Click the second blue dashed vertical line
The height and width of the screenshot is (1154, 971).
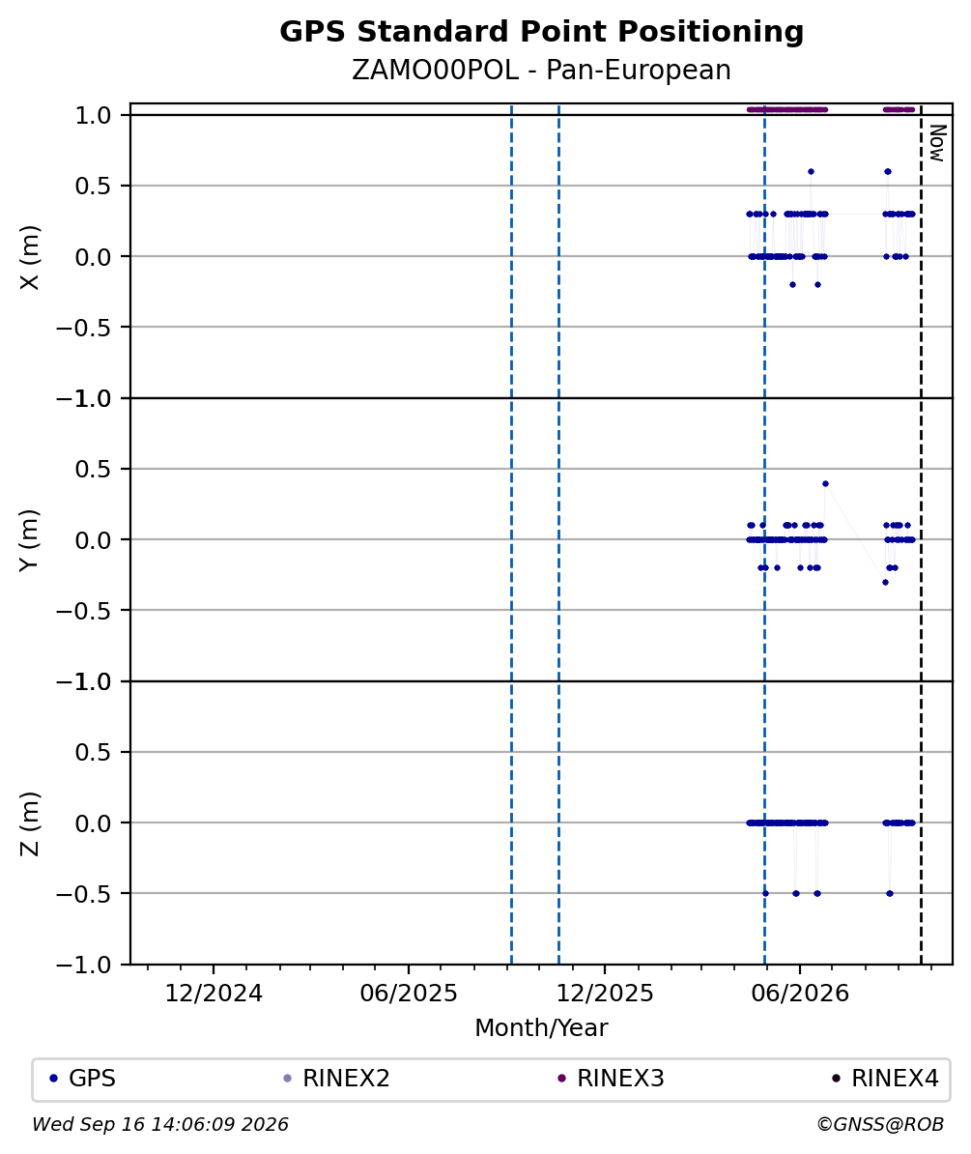[558, 534]
